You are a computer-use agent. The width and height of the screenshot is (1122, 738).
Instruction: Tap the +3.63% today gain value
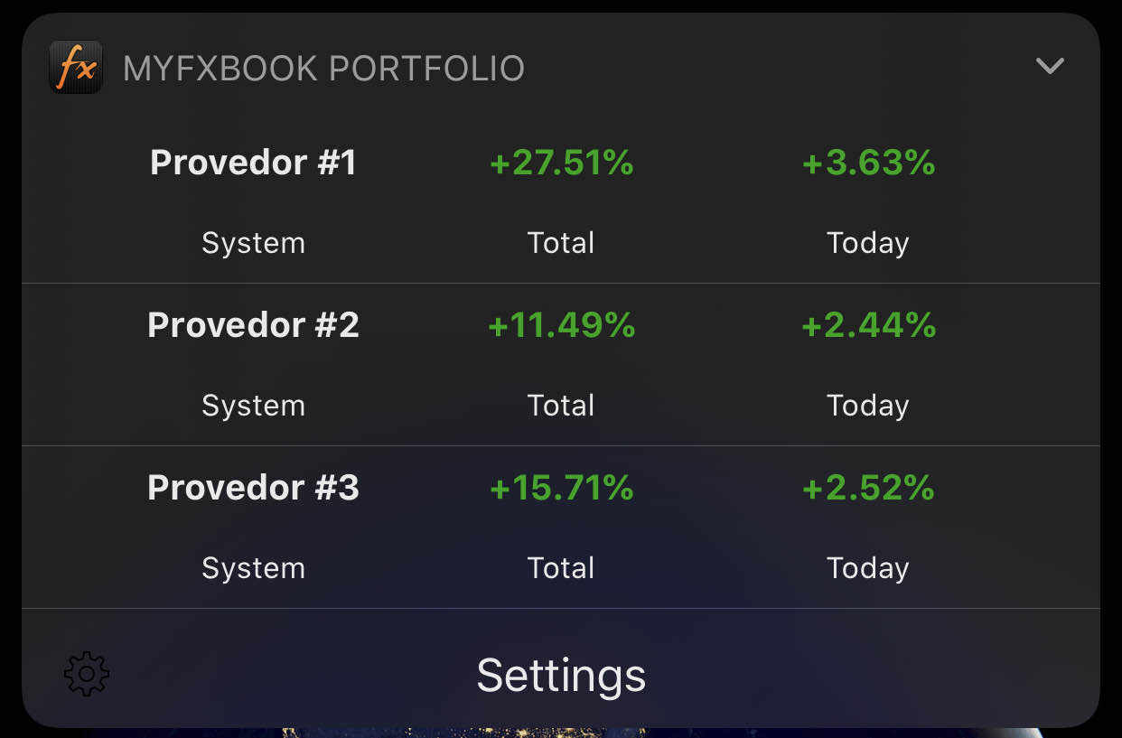pos(868,163)
